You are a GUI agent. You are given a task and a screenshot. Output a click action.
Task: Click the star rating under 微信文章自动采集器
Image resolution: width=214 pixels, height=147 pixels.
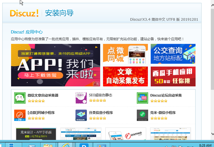(x=36, y=101)
